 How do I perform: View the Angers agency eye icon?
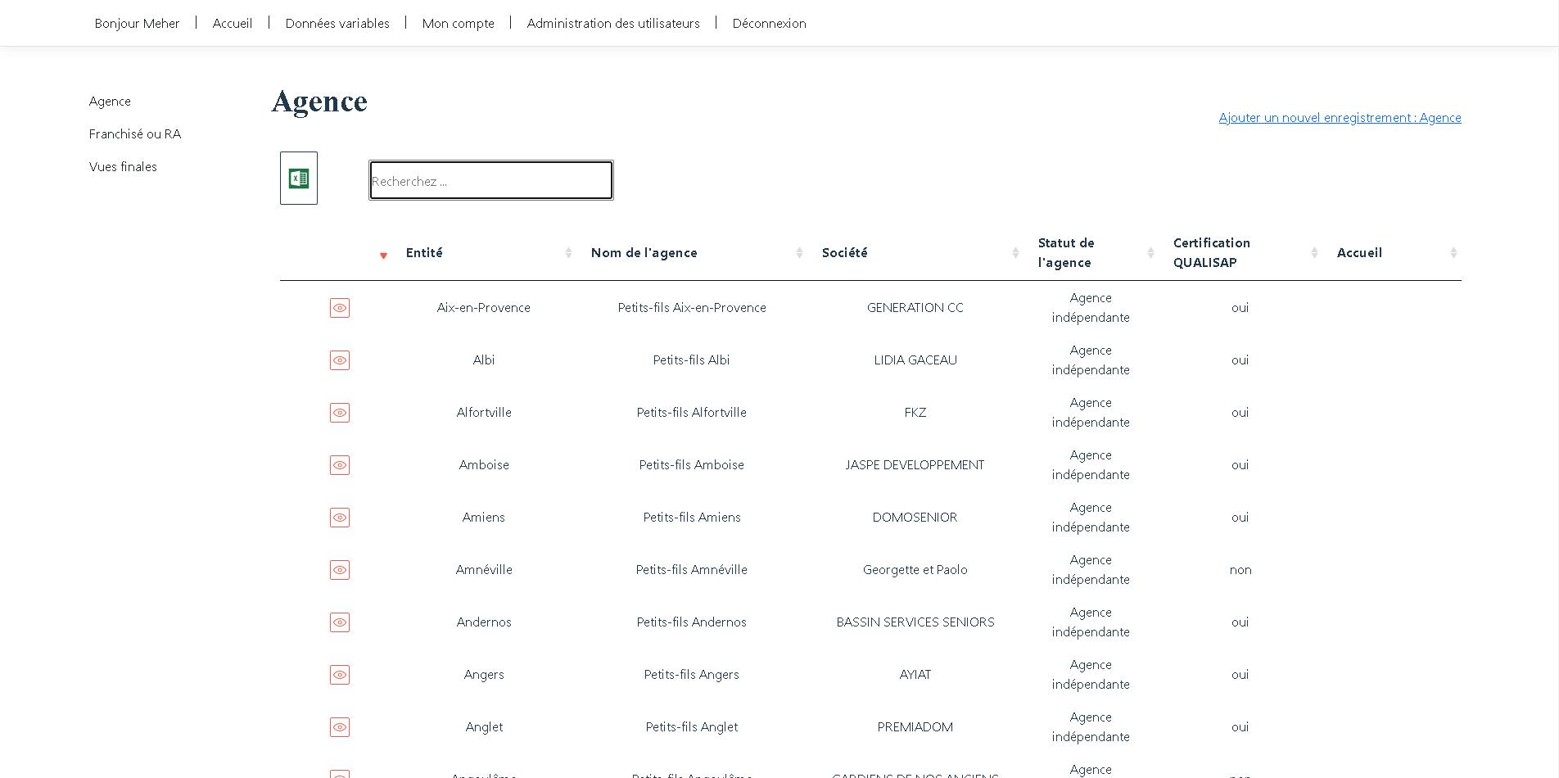pyautogui.click(x=340, y=675)
